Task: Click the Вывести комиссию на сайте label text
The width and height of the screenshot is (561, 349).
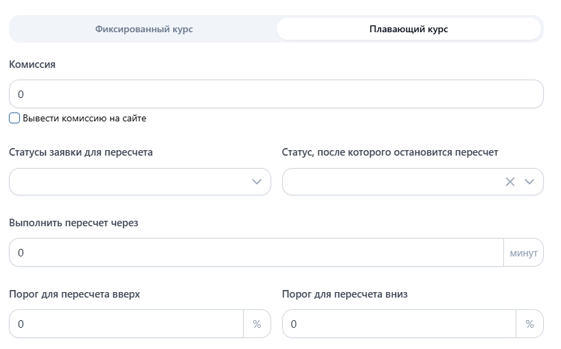Action: (x=84, y=118)
